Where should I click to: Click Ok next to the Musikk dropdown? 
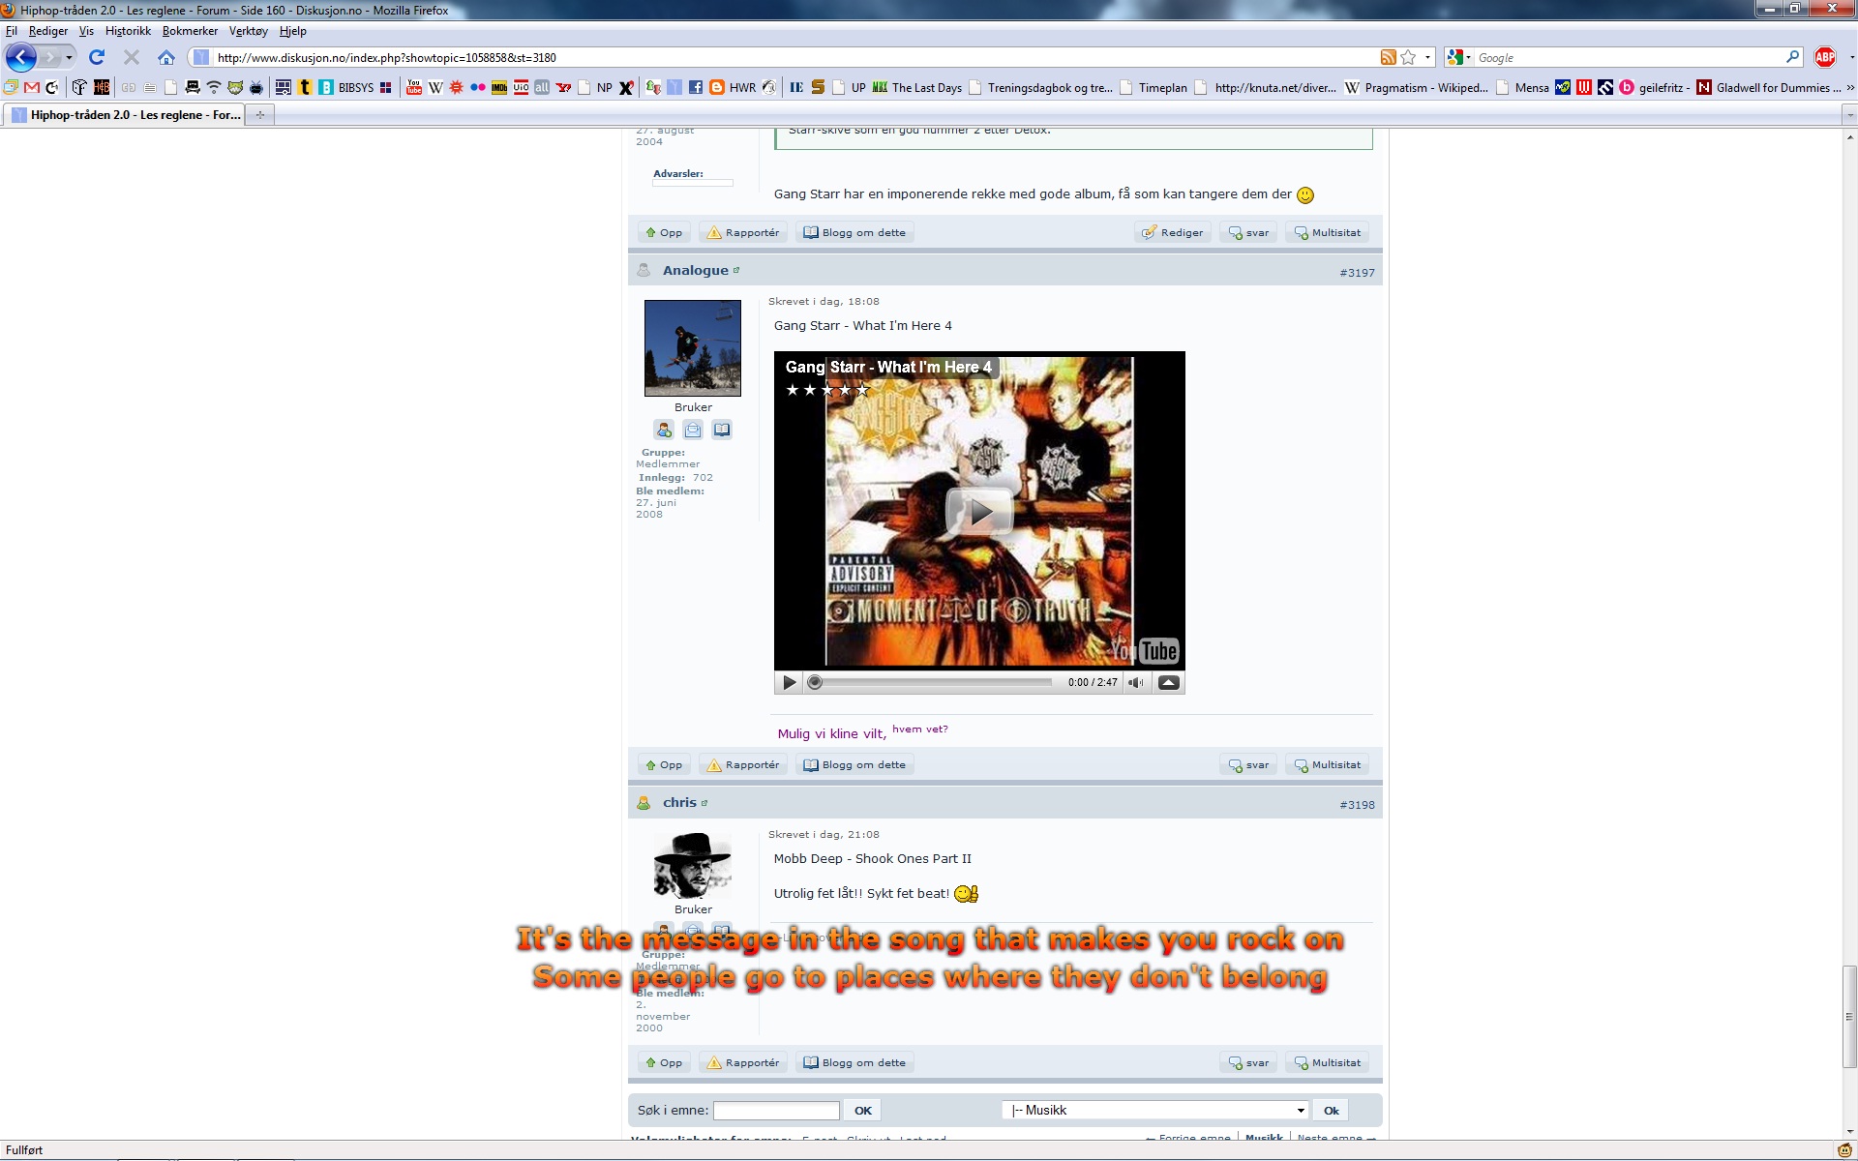(1331, 1111)
